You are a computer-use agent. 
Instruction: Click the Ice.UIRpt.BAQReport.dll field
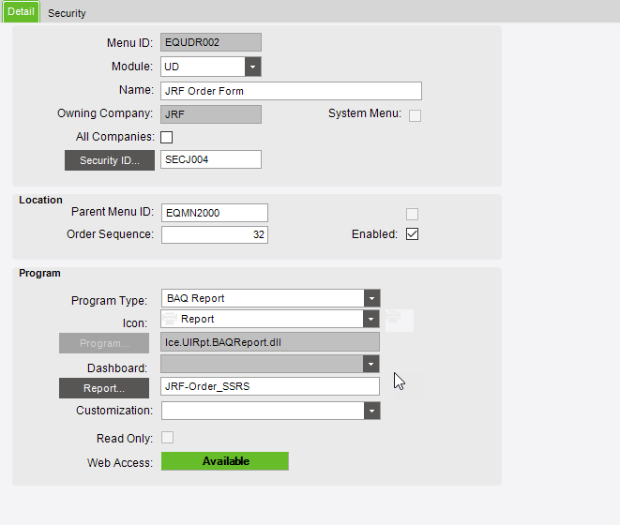point(270,342)
